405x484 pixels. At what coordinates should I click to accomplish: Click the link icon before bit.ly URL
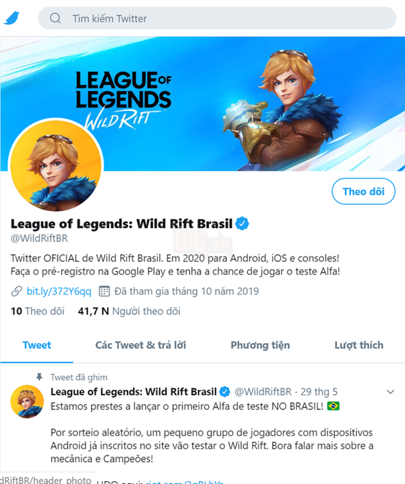coord(17,291)
